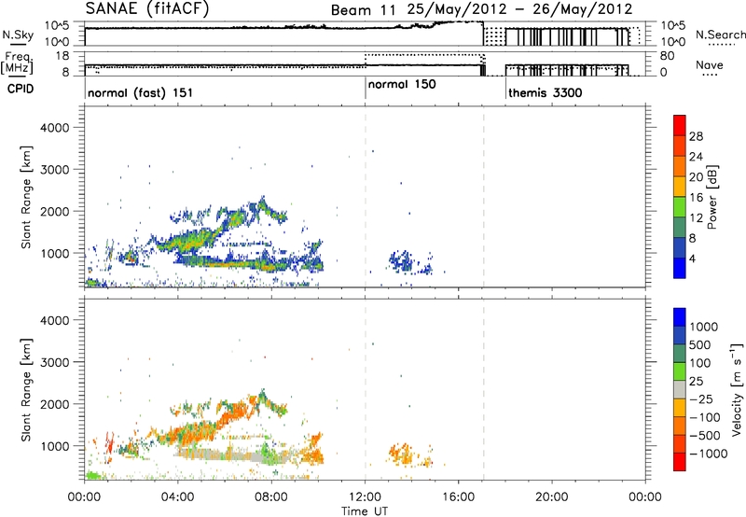
Task: Click the 500 label on Velocity colorbar
Action: point(700,345)
